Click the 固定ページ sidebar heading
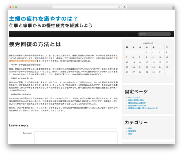Screen dimensions: 183x155 tap(136, 92)
